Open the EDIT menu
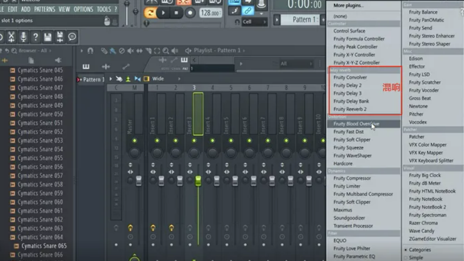464x261 pixels. (13, 9)
